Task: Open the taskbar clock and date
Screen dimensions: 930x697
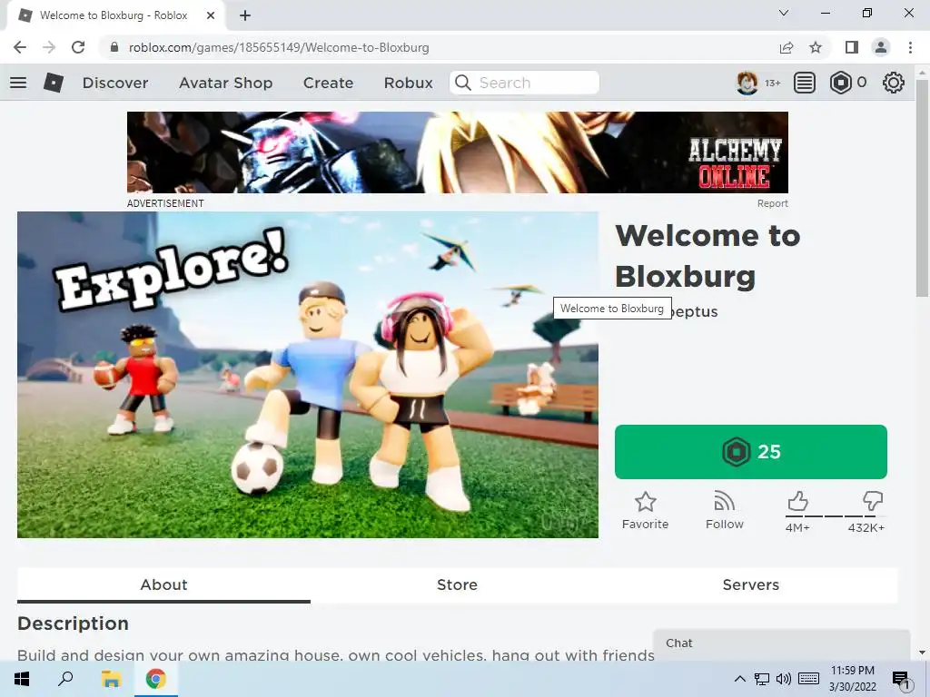Action: pyautogui.click(x=852, y=679)
